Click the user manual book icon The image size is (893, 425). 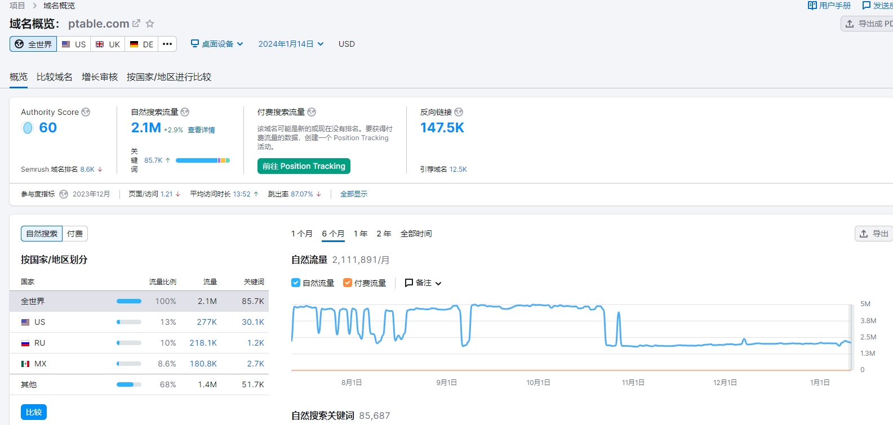pyautogui.click(x=812, y=5)
